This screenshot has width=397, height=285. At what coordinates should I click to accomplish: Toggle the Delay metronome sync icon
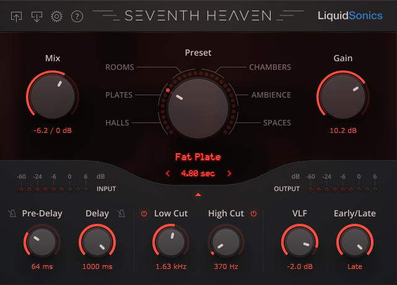pyautogui.click(x=121, y=213)
